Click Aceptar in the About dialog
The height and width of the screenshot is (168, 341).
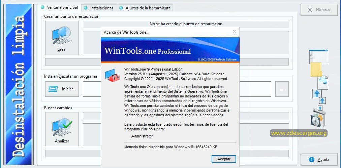224,159
